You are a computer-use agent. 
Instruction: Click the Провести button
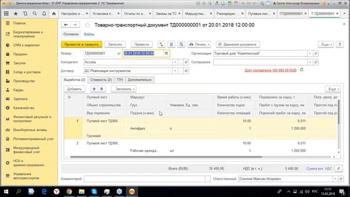(x=142, y=44)
